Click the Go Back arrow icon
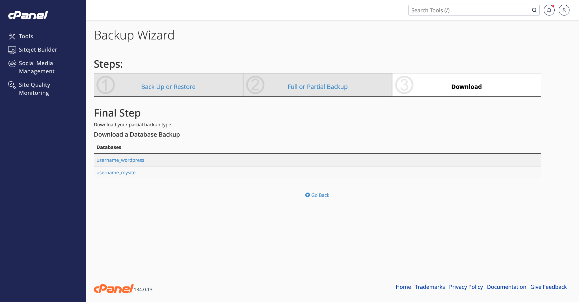Image resolution: width=579 pixels, height=302 pixels. click(308, 195)
